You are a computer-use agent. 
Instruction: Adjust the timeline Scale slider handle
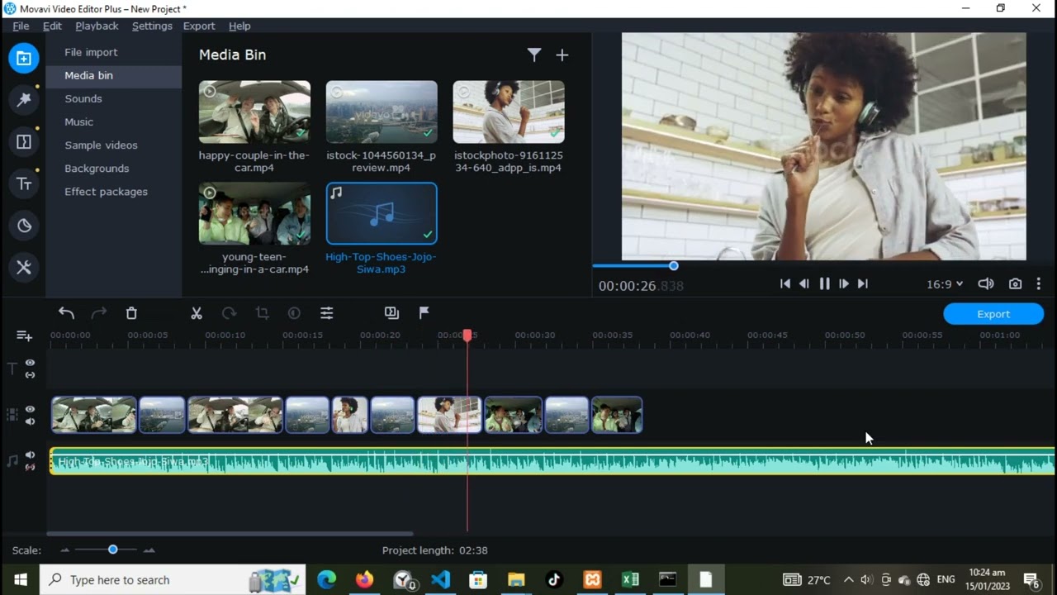[112, 550]
